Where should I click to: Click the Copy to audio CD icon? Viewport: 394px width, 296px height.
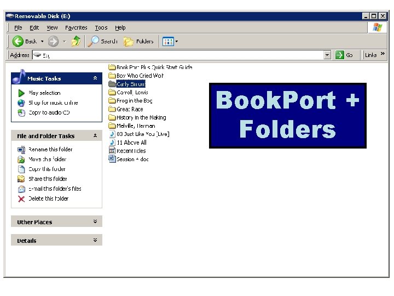[21, 113]
